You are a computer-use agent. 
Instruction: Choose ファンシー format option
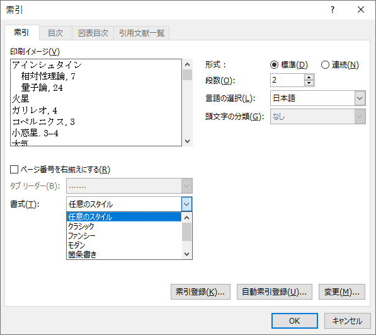pos(124,235)
